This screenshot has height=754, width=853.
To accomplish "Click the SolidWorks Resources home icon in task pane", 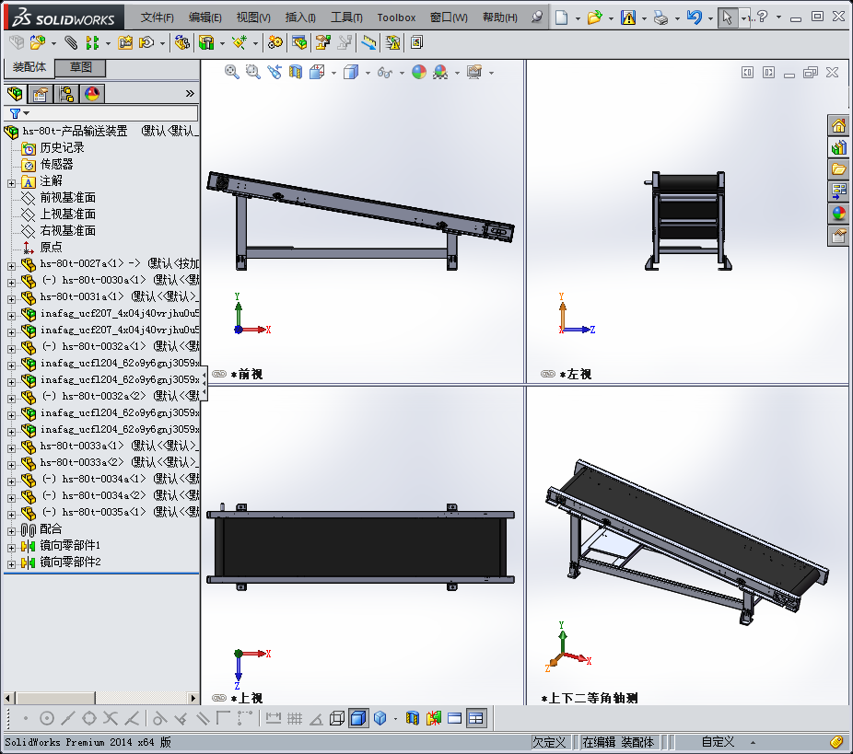I will click(838, 125).
